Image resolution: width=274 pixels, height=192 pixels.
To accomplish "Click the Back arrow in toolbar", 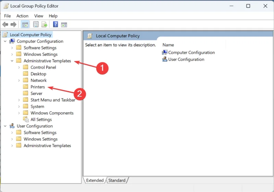I will coord(5,24).
